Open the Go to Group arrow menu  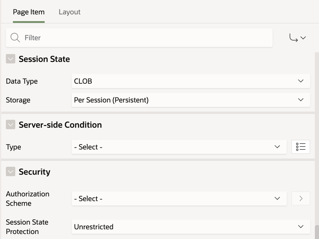pos(298,38)
